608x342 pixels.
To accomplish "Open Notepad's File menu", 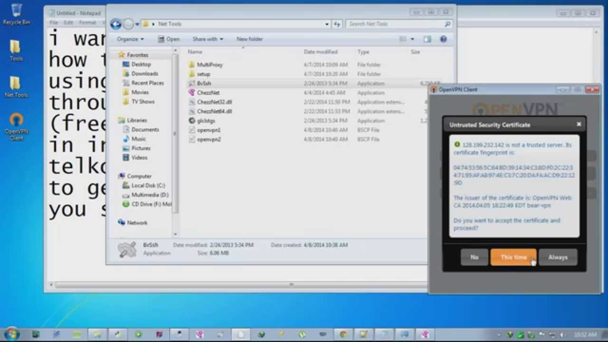I will coord(54,22).
